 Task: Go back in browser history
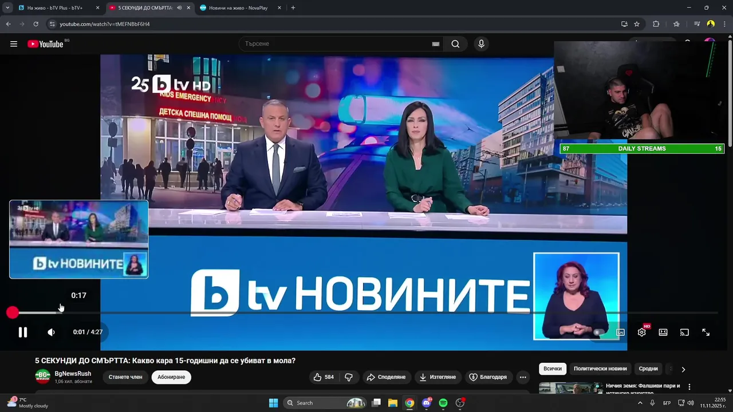coord(8,24)
